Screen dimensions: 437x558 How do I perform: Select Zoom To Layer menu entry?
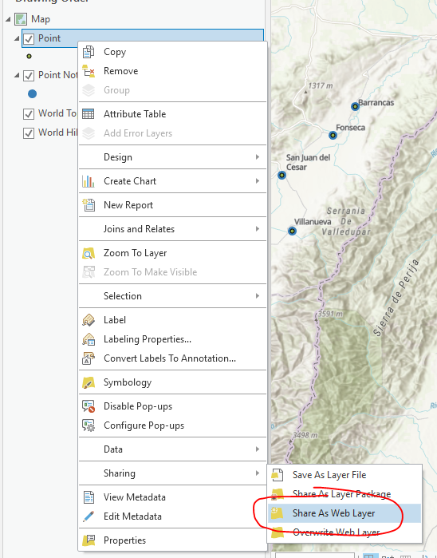(172, 253)
